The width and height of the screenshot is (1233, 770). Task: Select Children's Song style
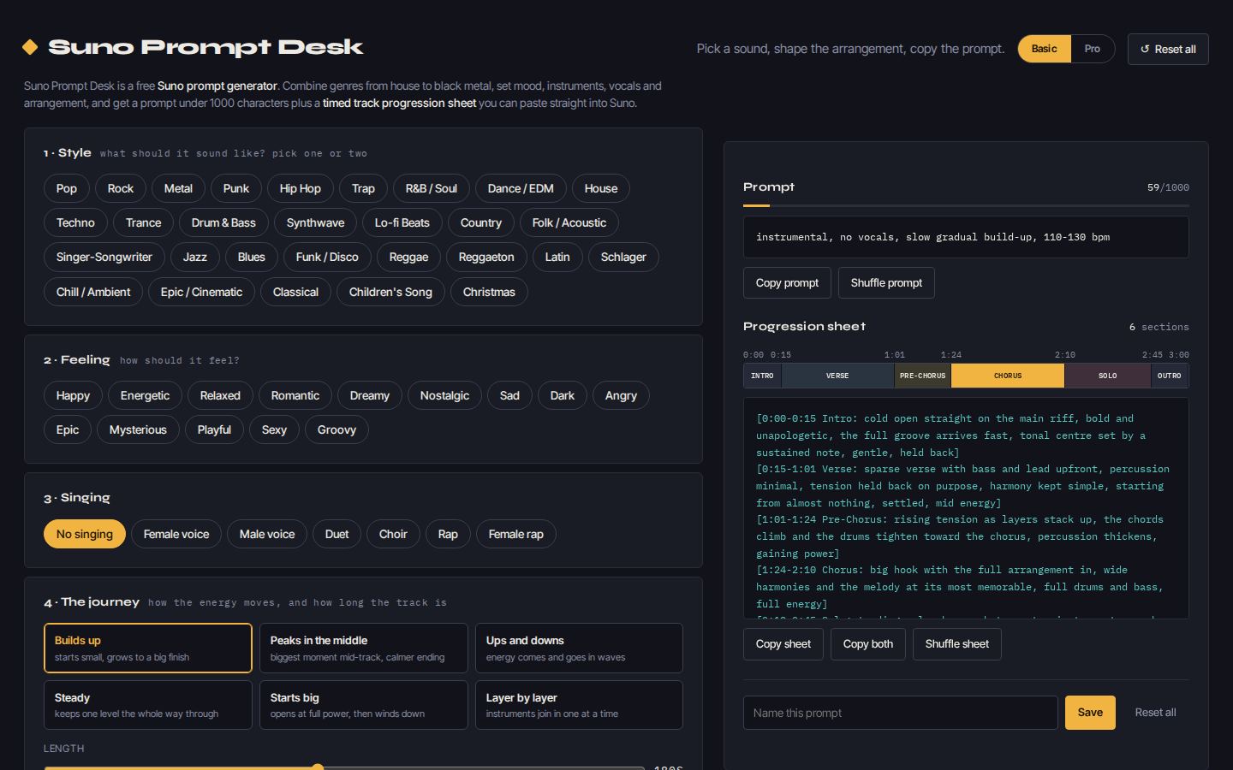pos(390,292)
